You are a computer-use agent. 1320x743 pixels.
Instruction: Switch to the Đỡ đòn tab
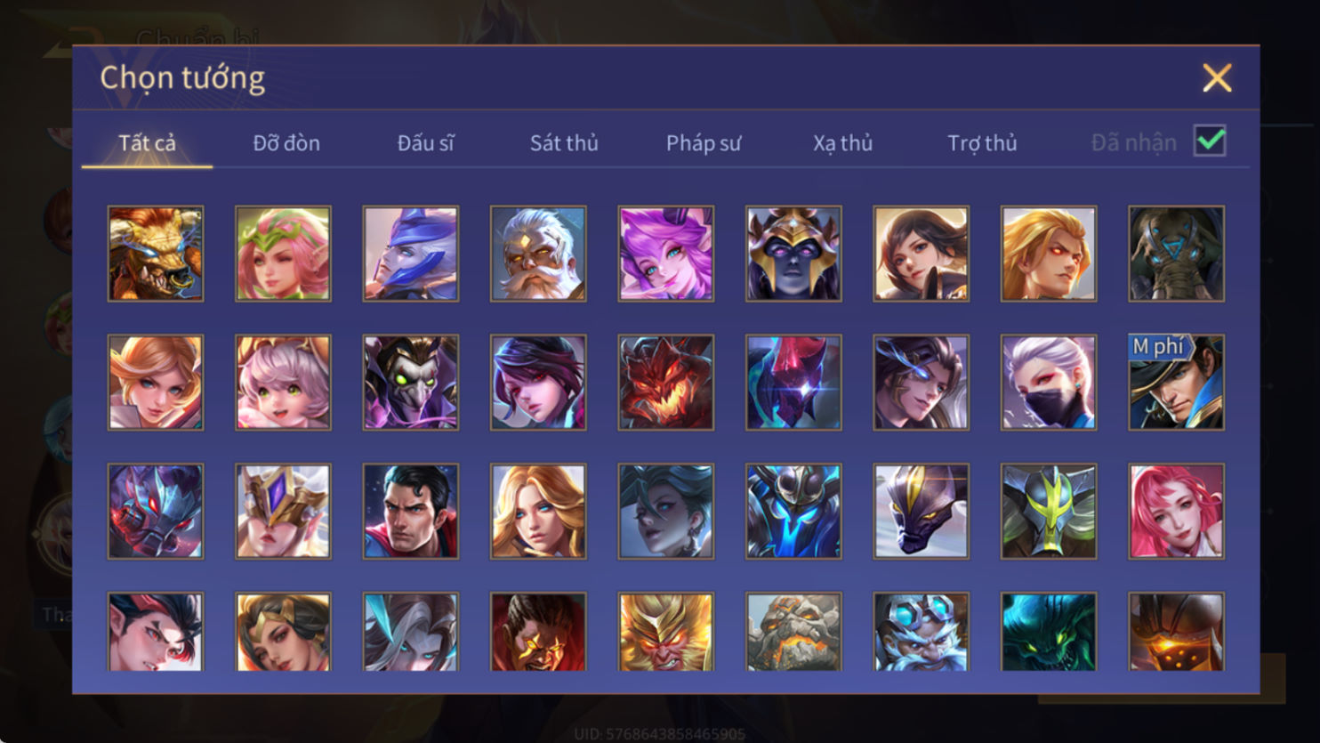tap(286, 142)
